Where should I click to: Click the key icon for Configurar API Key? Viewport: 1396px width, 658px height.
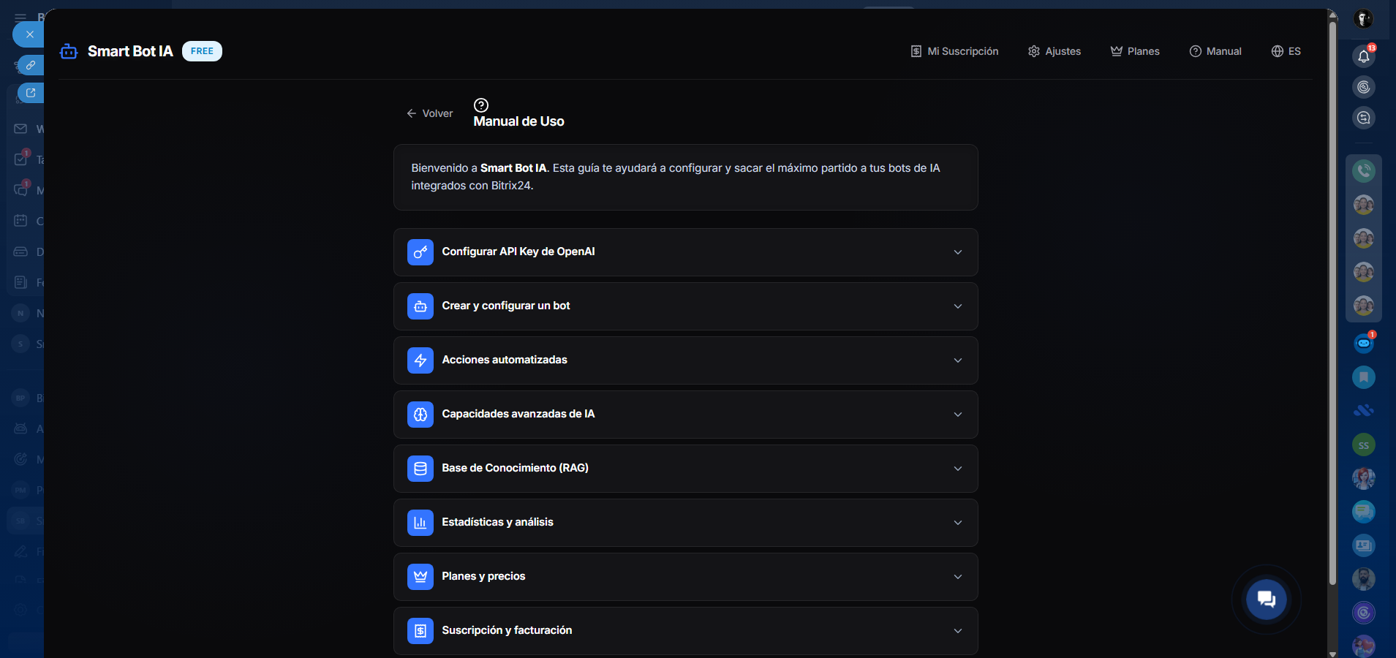(x=420, y=252)
